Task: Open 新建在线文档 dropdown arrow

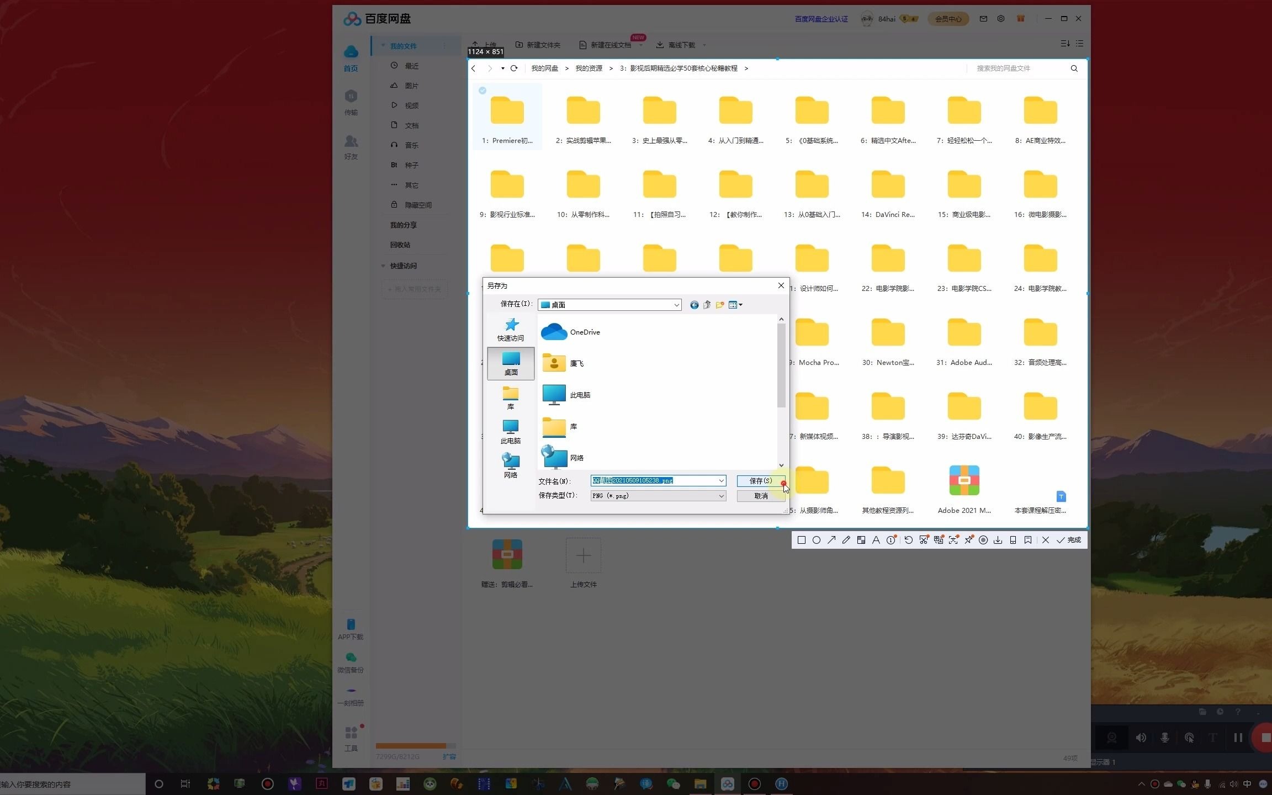Action: 641,45
